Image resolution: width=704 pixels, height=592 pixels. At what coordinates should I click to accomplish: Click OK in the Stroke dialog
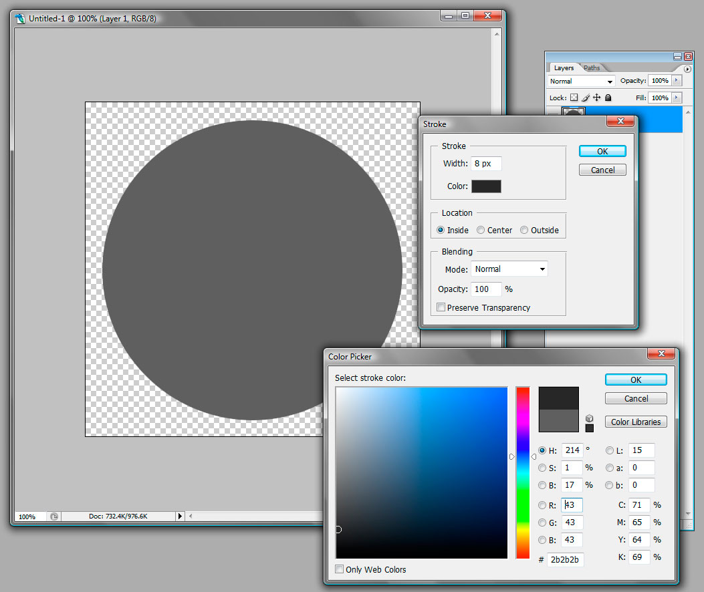pyautogui.click(x=602, y=151)
